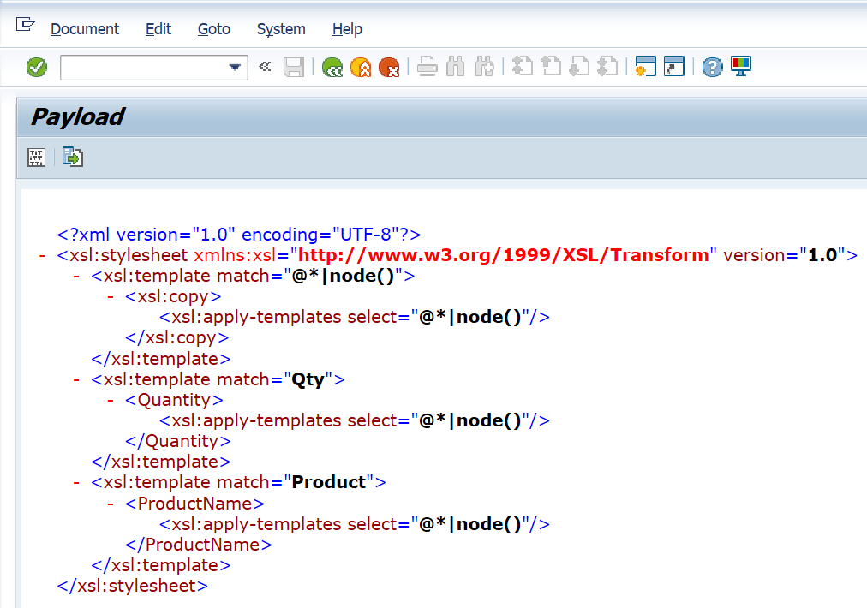Open the command field dropdown arrow

coord(236,67)
